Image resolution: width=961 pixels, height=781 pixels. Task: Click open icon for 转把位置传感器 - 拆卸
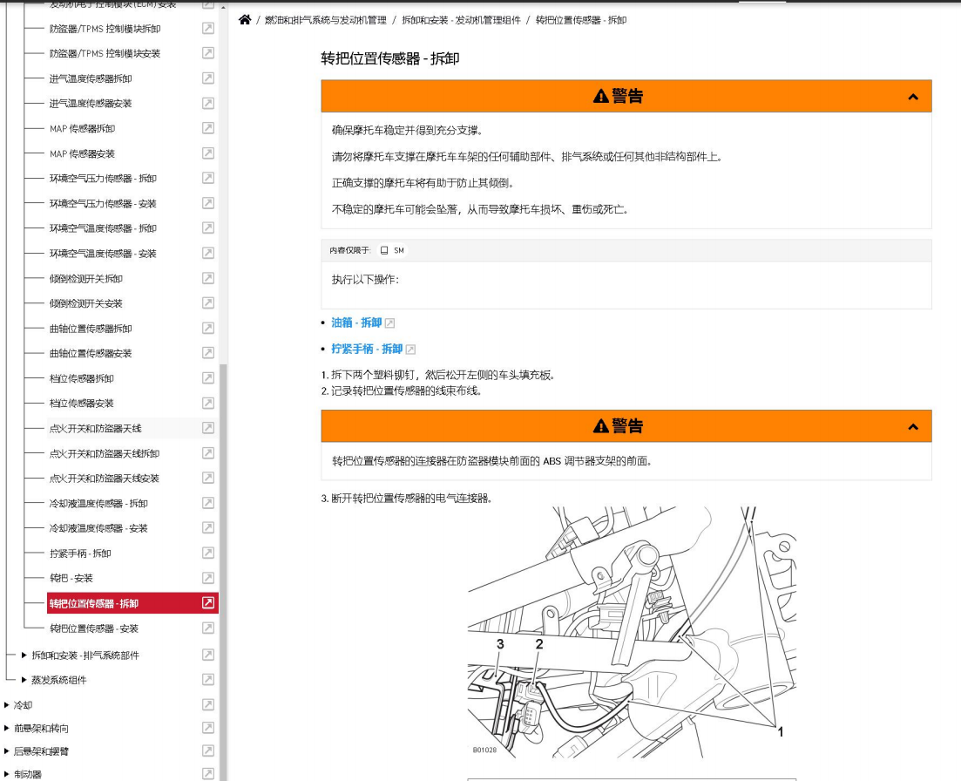coord(208,603)
